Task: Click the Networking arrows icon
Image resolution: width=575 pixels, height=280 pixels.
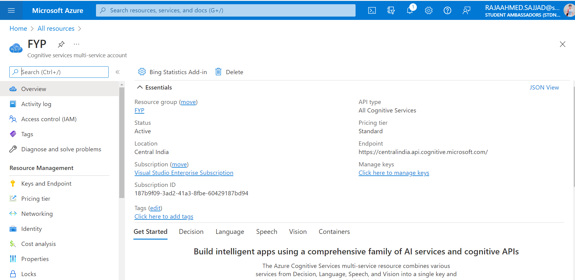Action: 13,214
